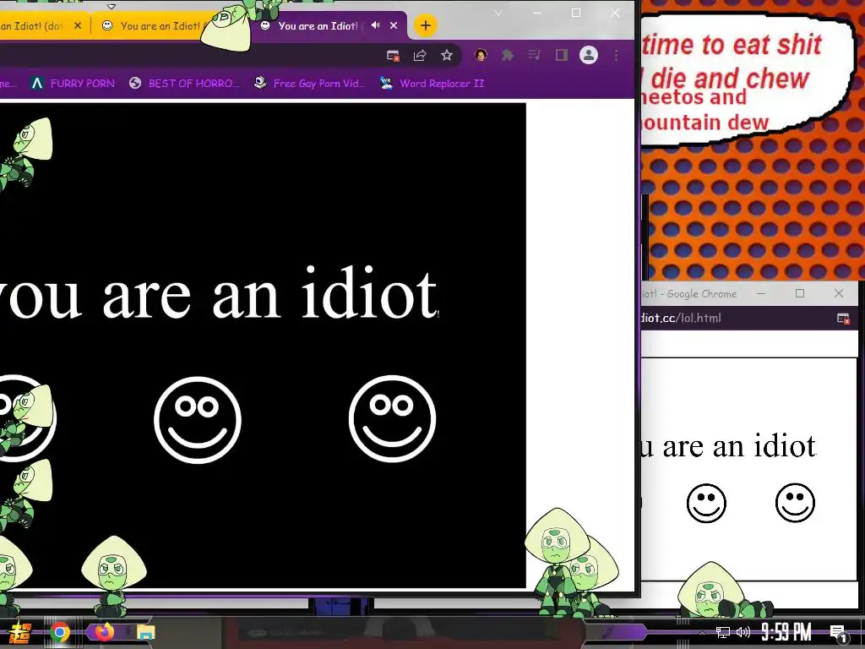Open Chrome's three-dot menu

click(x=616, y=55)
